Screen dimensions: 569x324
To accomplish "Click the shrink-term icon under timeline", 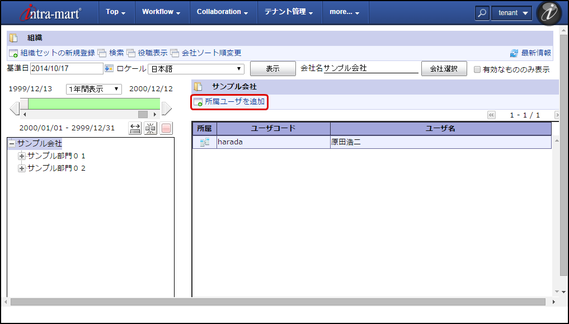I will 151,128.
